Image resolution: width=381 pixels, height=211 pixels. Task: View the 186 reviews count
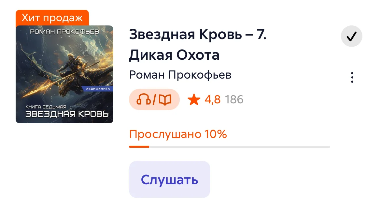tap(234, 99)
